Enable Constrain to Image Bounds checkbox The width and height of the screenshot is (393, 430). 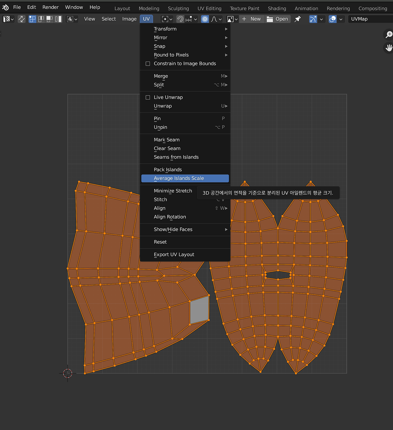click(148, 64)
